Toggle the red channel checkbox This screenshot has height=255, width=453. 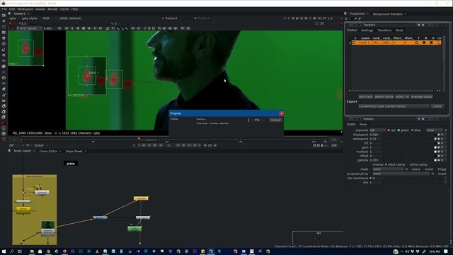389,130
